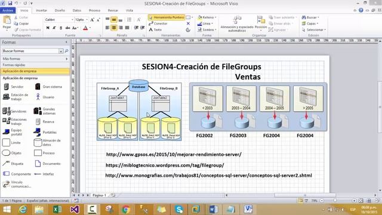This screenshot has height=215, width=382.
Task: Click the search magnifier in the Formas panel
Action: click(x=66, y=51)
